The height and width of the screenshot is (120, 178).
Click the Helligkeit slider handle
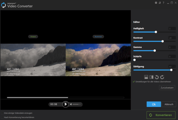tap(156, 32)
